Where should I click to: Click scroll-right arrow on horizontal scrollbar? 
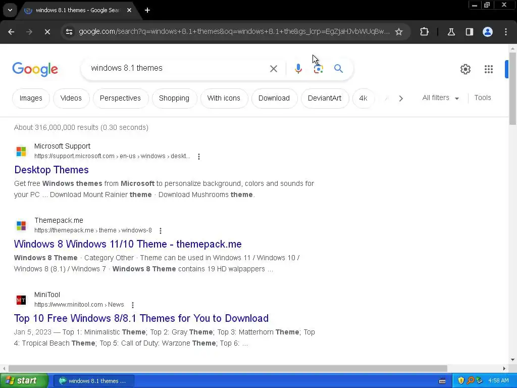click(504, 368)
